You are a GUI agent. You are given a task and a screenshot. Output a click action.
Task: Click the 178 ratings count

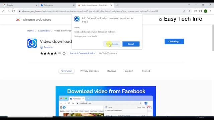pyautogui.click(x=60, y=53)
